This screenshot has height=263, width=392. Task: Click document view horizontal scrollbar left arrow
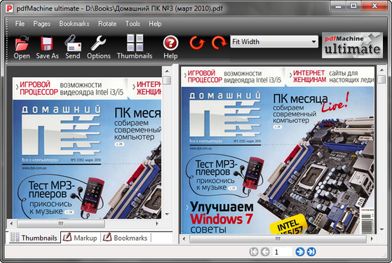[x=184, y=238]
